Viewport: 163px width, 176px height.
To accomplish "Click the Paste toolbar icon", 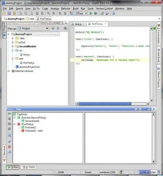I will [42, 13].
